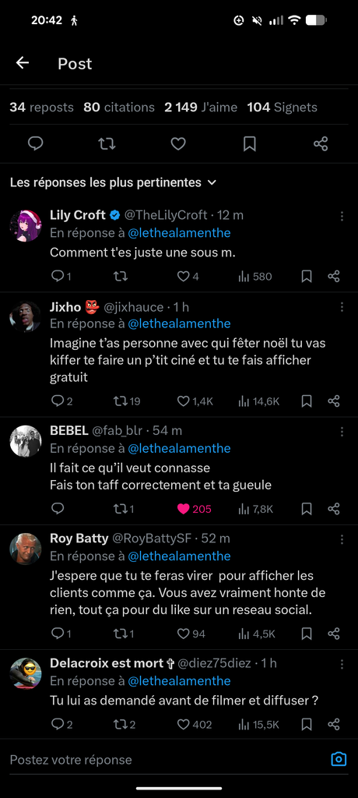
Task: Bookmark the main post
Action: point(249,144)
